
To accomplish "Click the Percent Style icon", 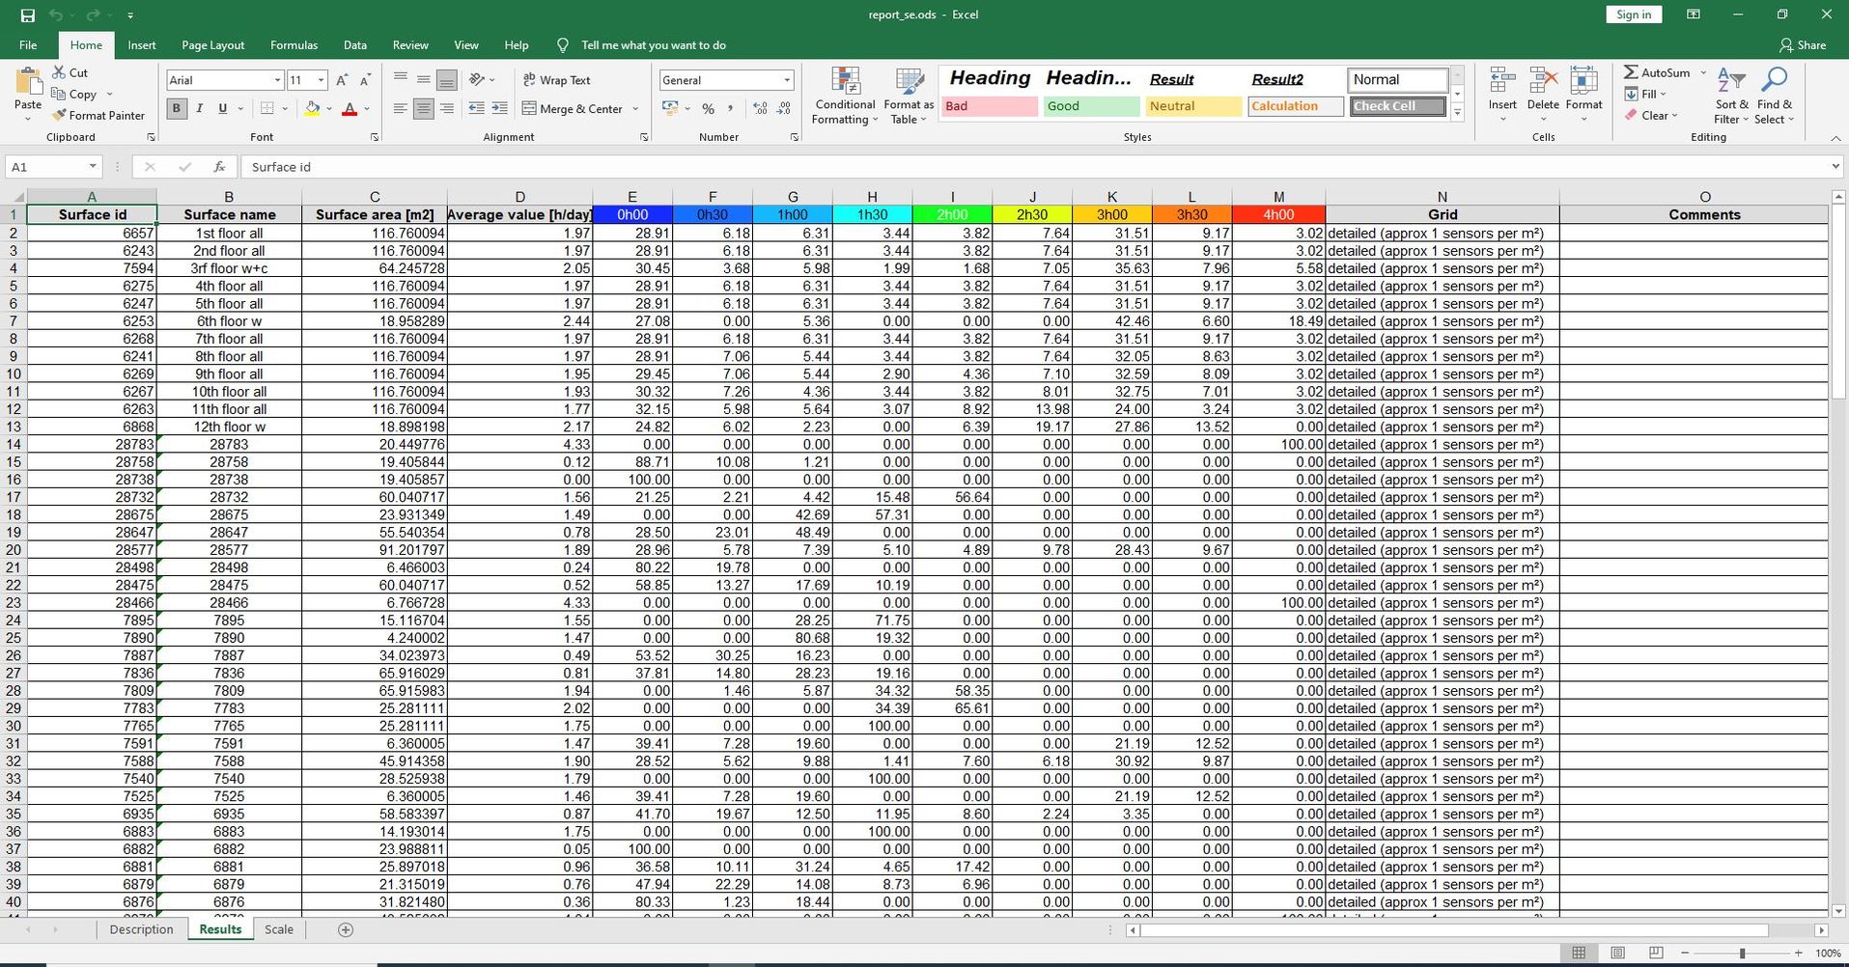I will point(709,108).
